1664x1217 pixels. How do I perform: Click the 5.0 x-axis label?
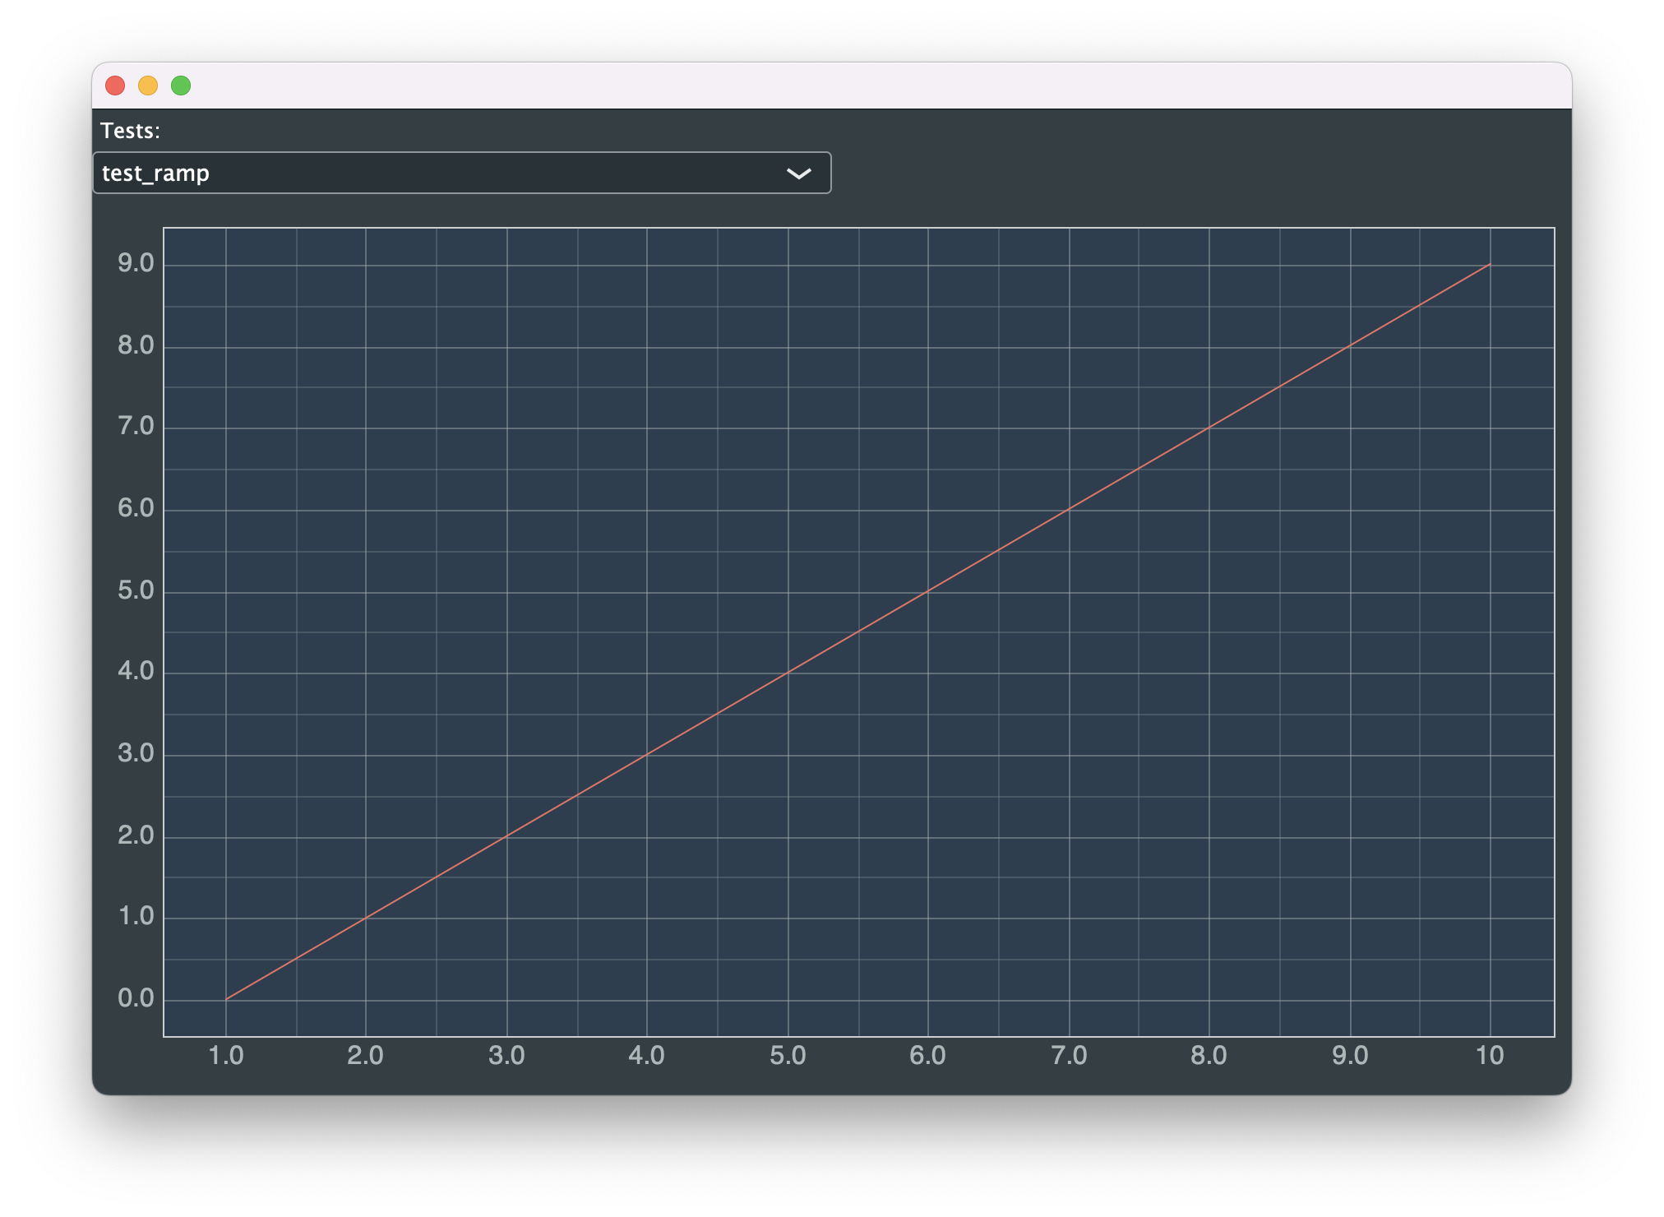(788, 1056)
